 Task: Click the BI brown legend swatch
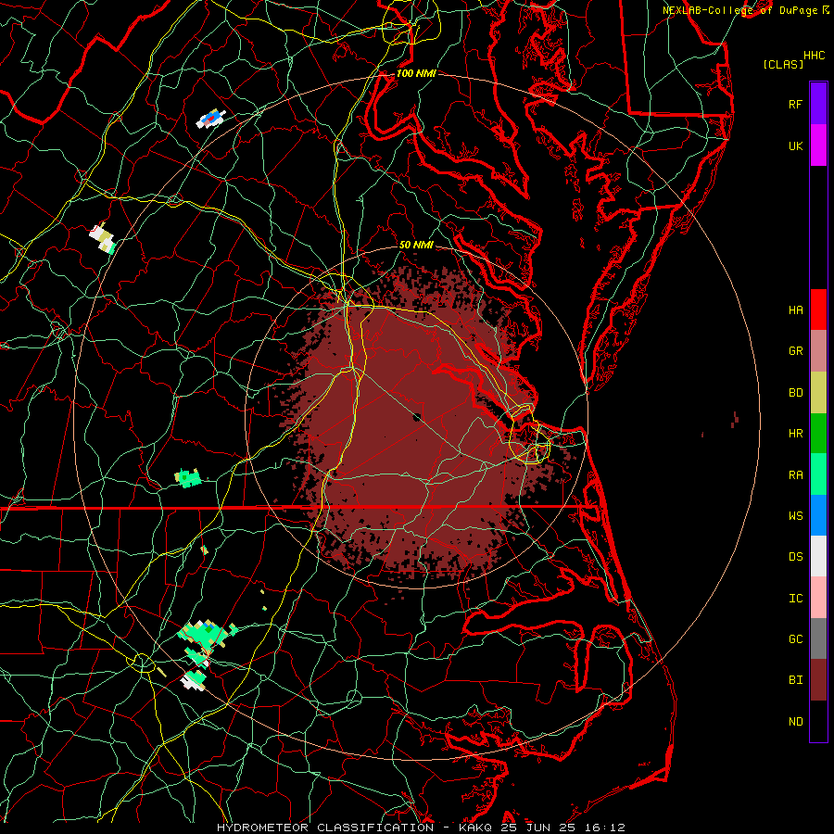click(818, 680)
